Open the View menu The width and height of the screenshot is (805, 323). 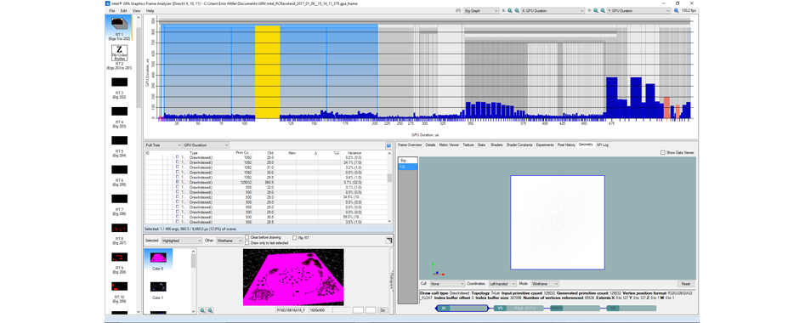136,10
